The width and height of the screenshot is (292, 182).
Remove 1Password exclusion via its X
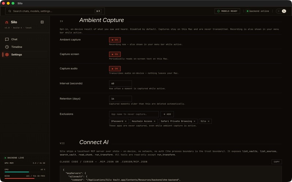point(126,121)
